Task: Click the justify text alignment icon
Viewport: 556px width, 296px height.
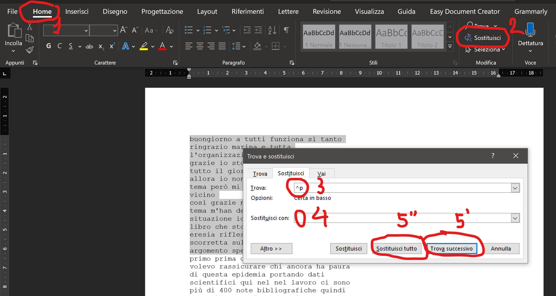Action: pos(222,46)
